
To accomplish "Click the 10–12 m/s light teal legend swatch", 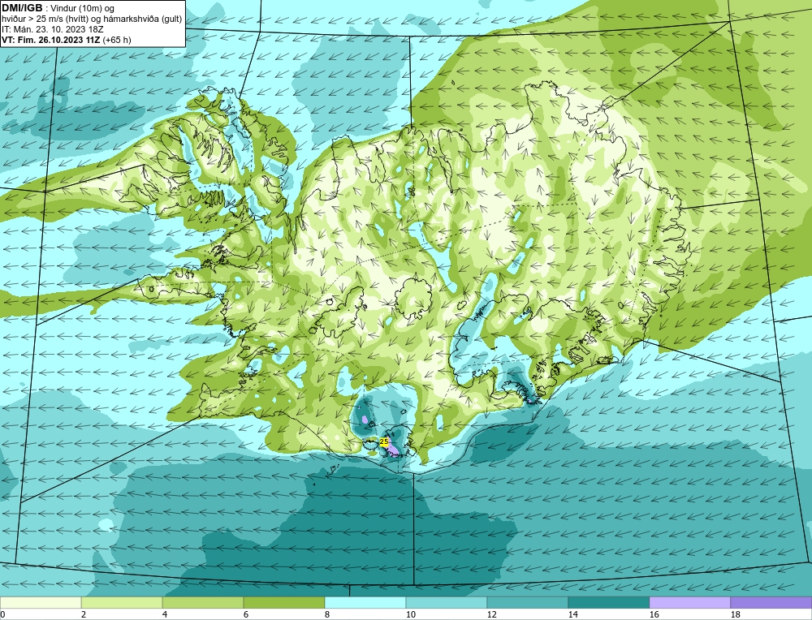I will tap(447, 602).
